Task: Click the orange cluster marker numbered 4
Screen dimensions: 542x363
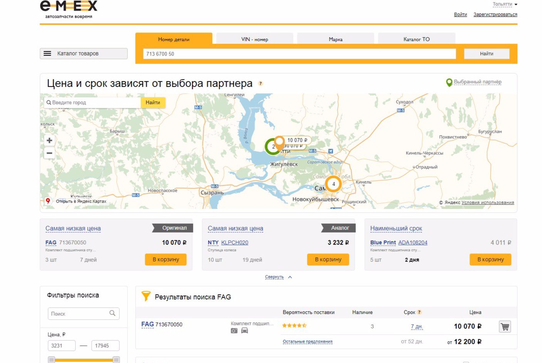Action: click(334, 184)
